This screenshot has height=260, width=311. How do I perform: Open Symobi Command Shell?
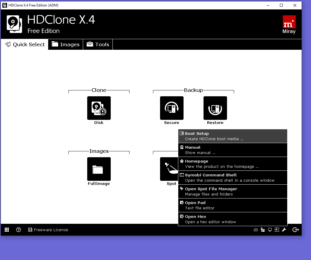233,178
